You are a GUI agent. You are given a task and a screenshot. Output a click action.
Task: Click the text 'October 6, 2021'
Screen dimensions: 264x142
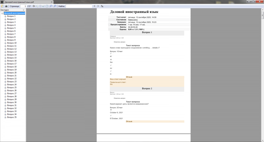click(x=116, y=112)
